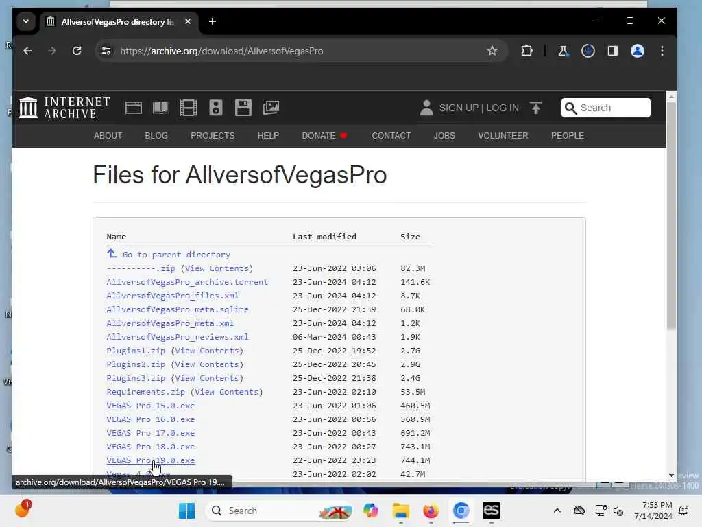
Task: Open the Images icon
Action: 271,108
